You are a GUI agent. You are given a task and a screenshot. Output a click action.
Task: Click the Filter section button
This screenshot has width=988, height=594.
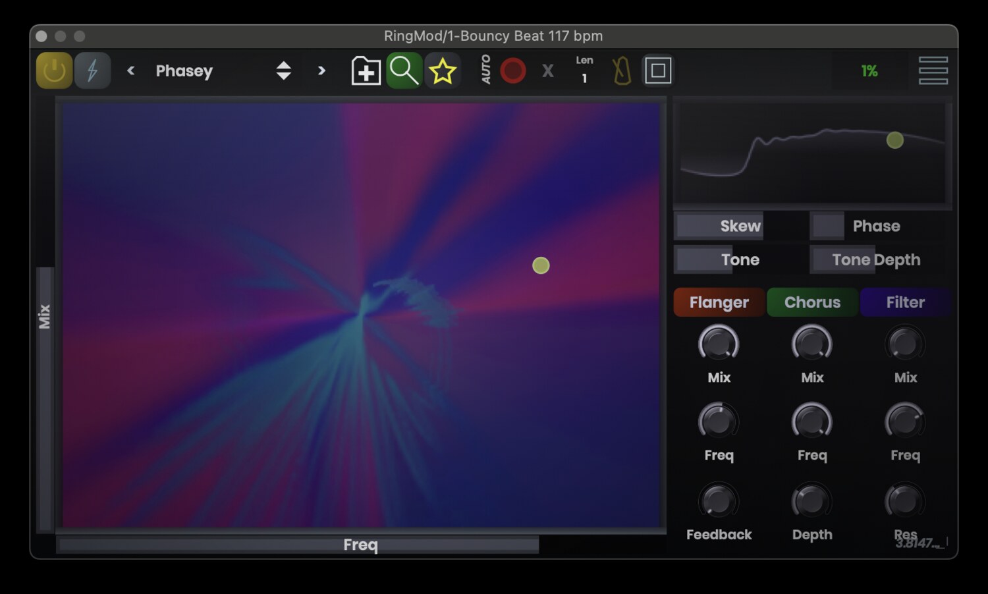[905, 302]
